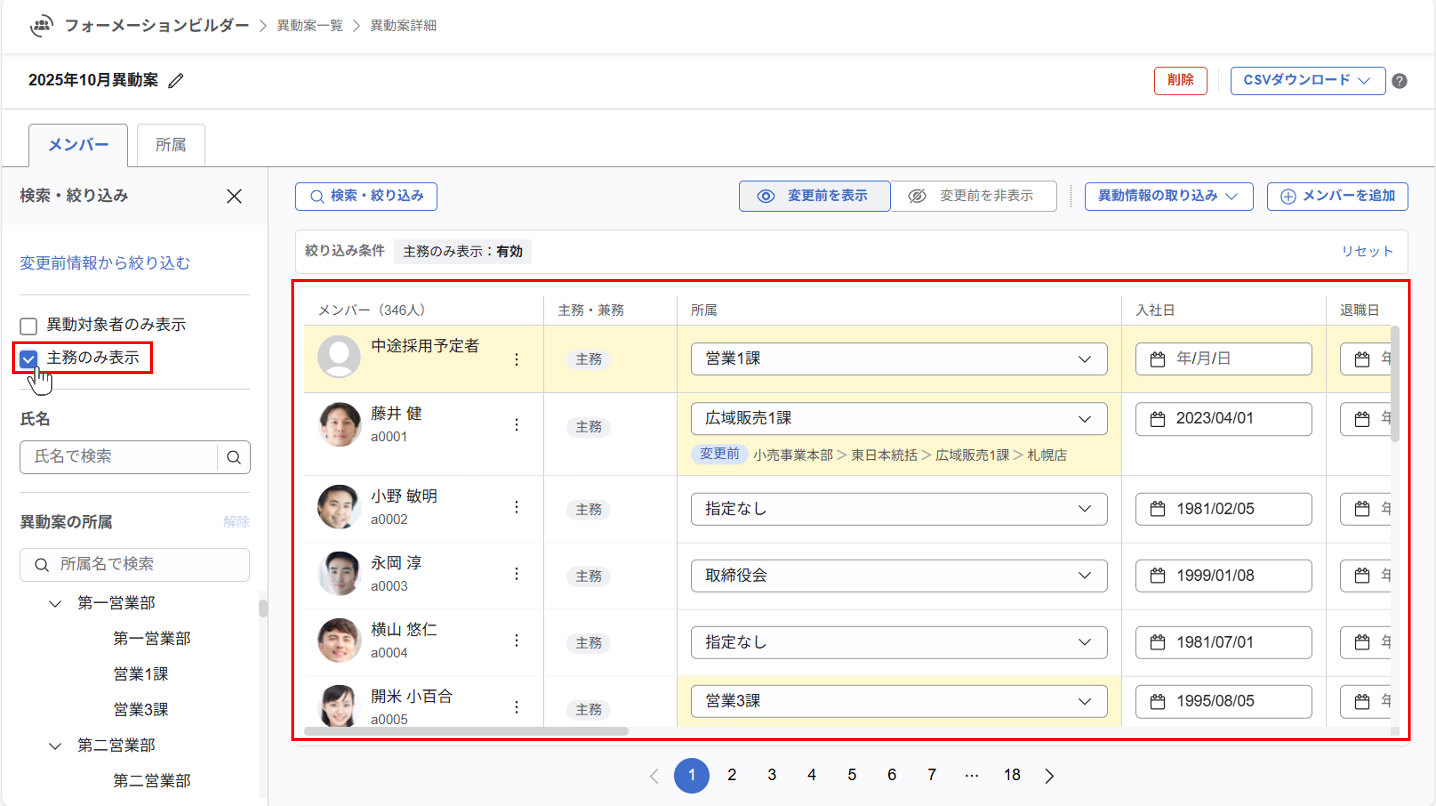
Task: Go to the next page arrow
Action: (x=1049, y=775)
